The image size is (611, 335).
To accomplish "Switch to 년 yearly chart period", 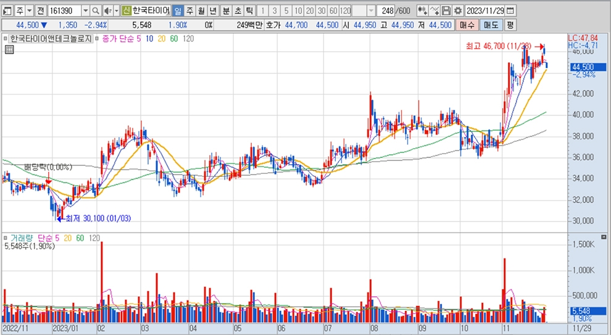I will (x=213, y=10).
